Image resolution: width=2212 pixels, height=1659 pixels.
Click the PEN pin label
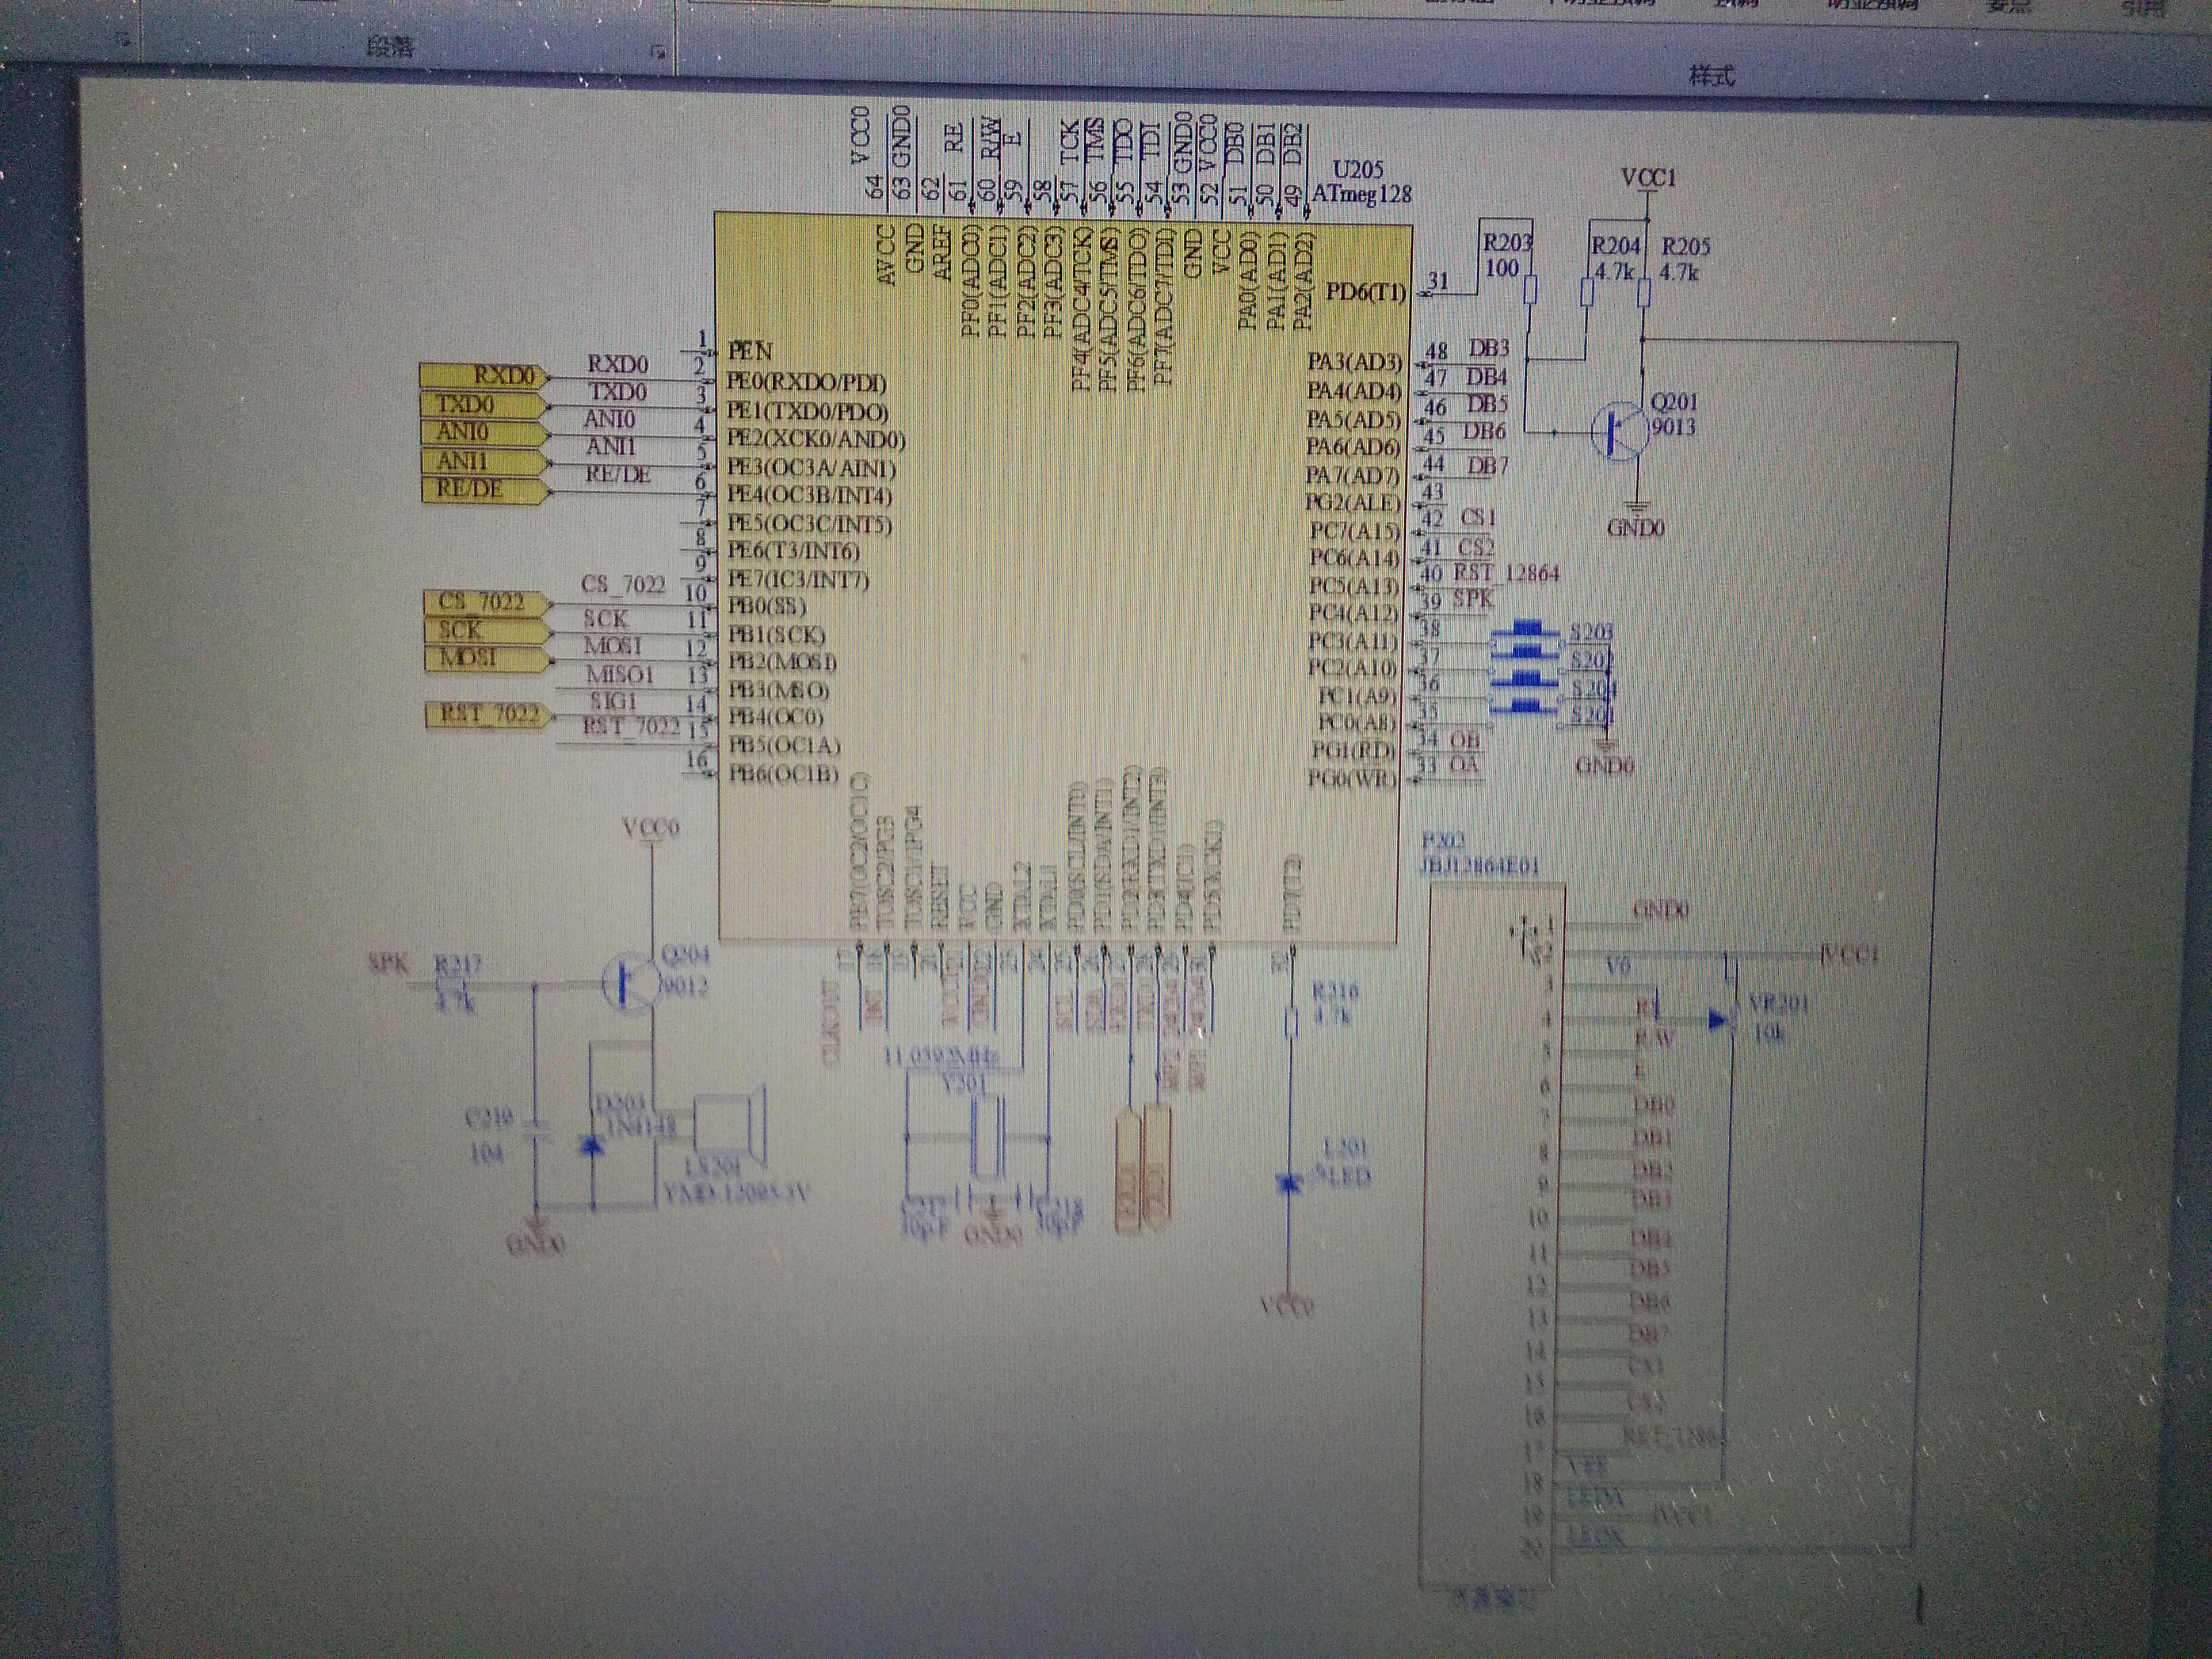749,352
